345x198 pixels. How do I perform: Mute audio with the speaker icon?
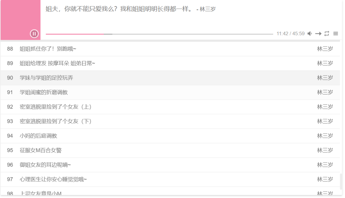tap(310, 33)
